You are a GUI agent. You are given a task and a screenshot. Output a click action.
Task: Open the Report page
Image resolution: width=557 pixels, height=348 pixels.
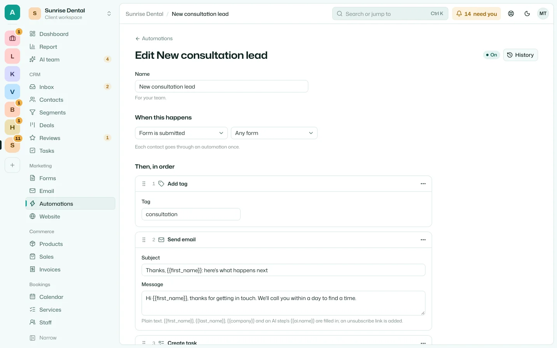tap(70, 47)
